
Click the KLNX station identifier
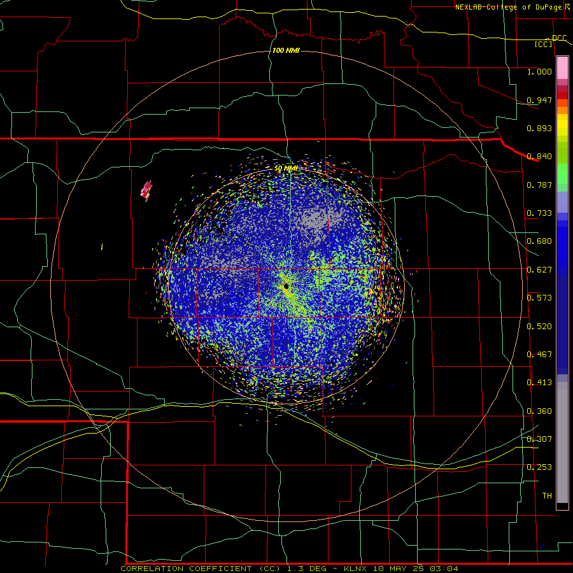click(x=357, y=569)
